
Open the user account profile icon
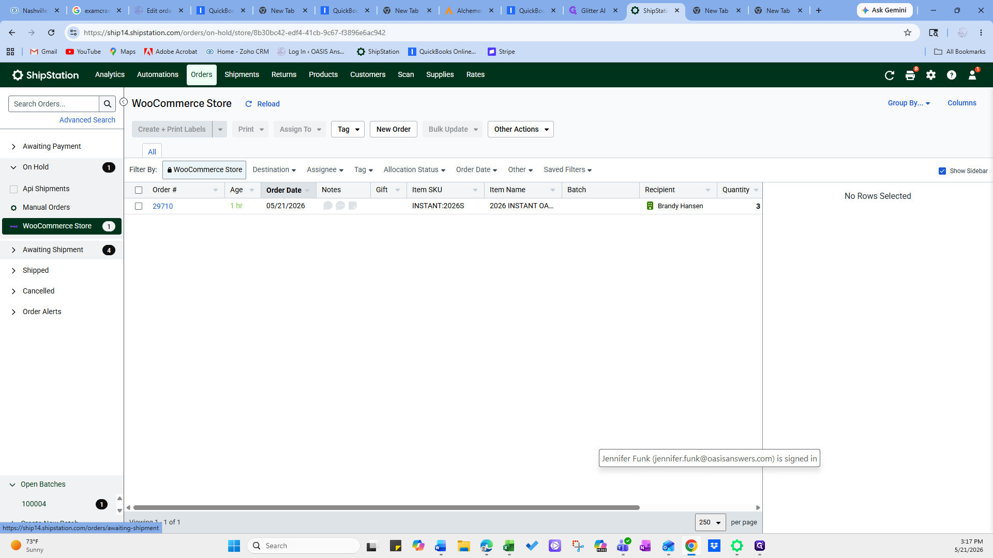tap(972, 75)
